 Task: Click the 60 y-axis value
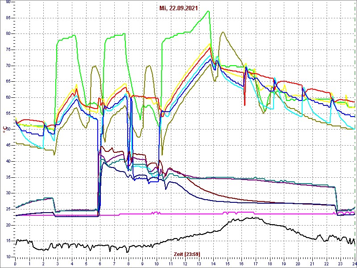[x=8, y=97]
